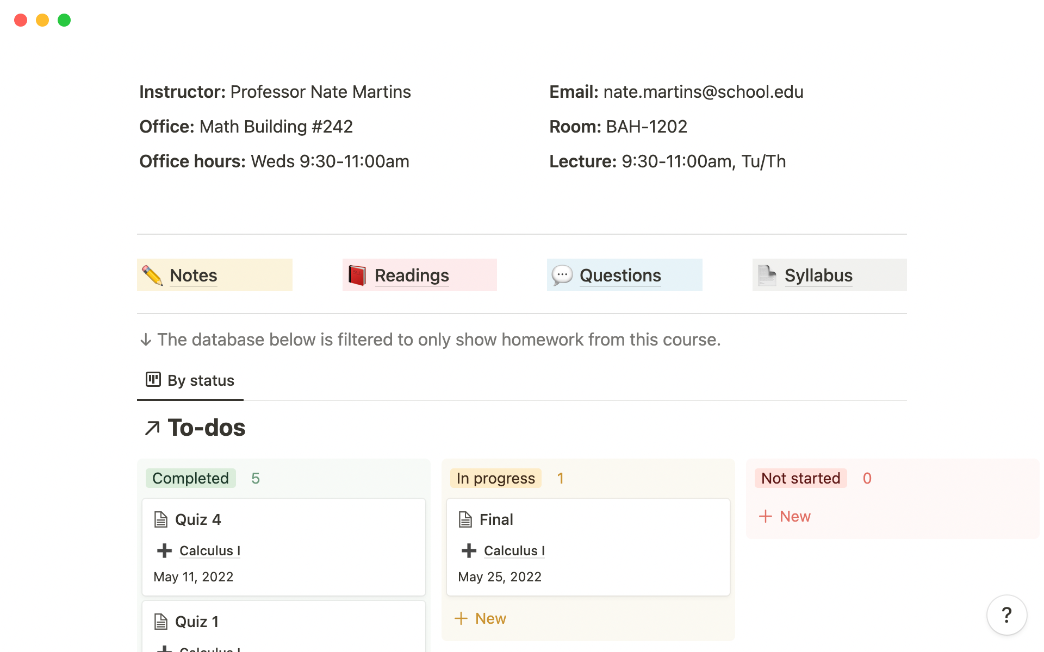Click the Completed status group label

click(190, 478)
